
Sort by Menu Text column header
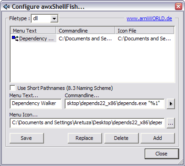[x=33, y=31]
